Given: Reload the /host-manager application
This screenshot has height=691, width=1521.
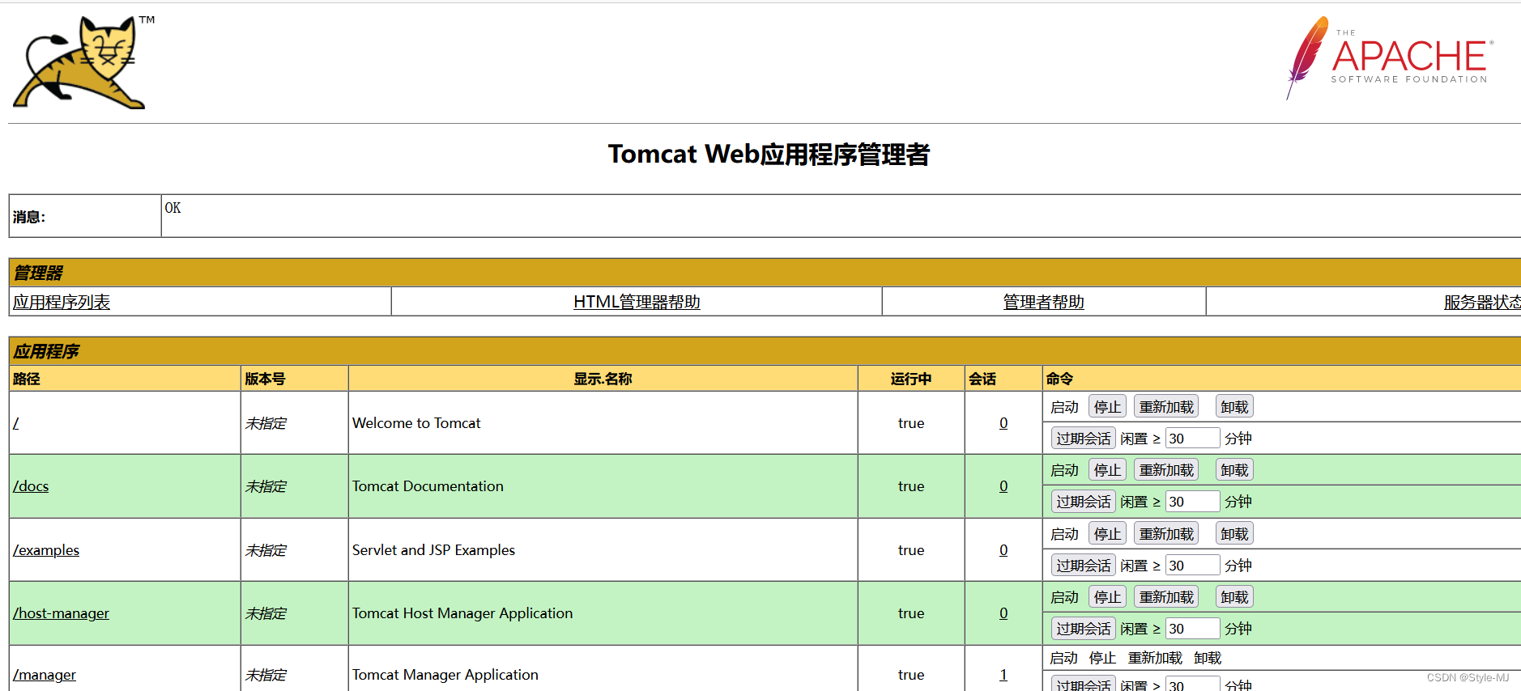Looking at the screenshot, I should (x=1166, y=597).
